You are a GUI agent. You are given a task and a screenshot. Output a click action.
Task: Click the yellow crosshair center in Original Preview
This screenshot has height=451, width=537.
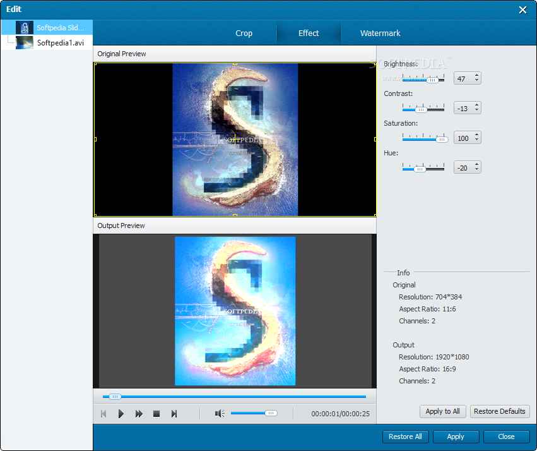[235, 139]
